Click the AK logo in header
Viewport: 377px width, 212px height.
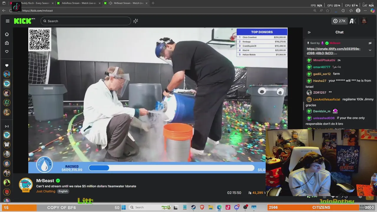click(353, 21)
